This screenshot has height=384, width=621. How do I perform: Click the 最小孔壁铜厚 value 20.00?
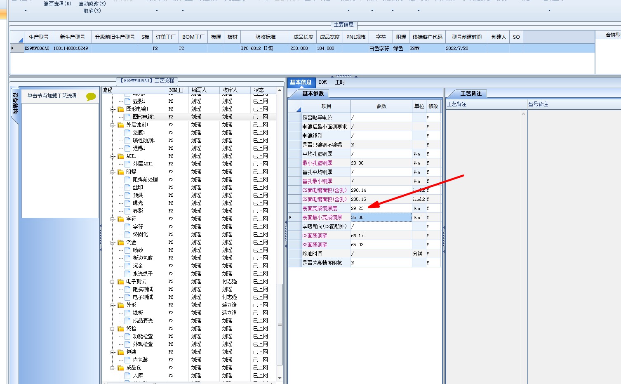coord(381,163)
